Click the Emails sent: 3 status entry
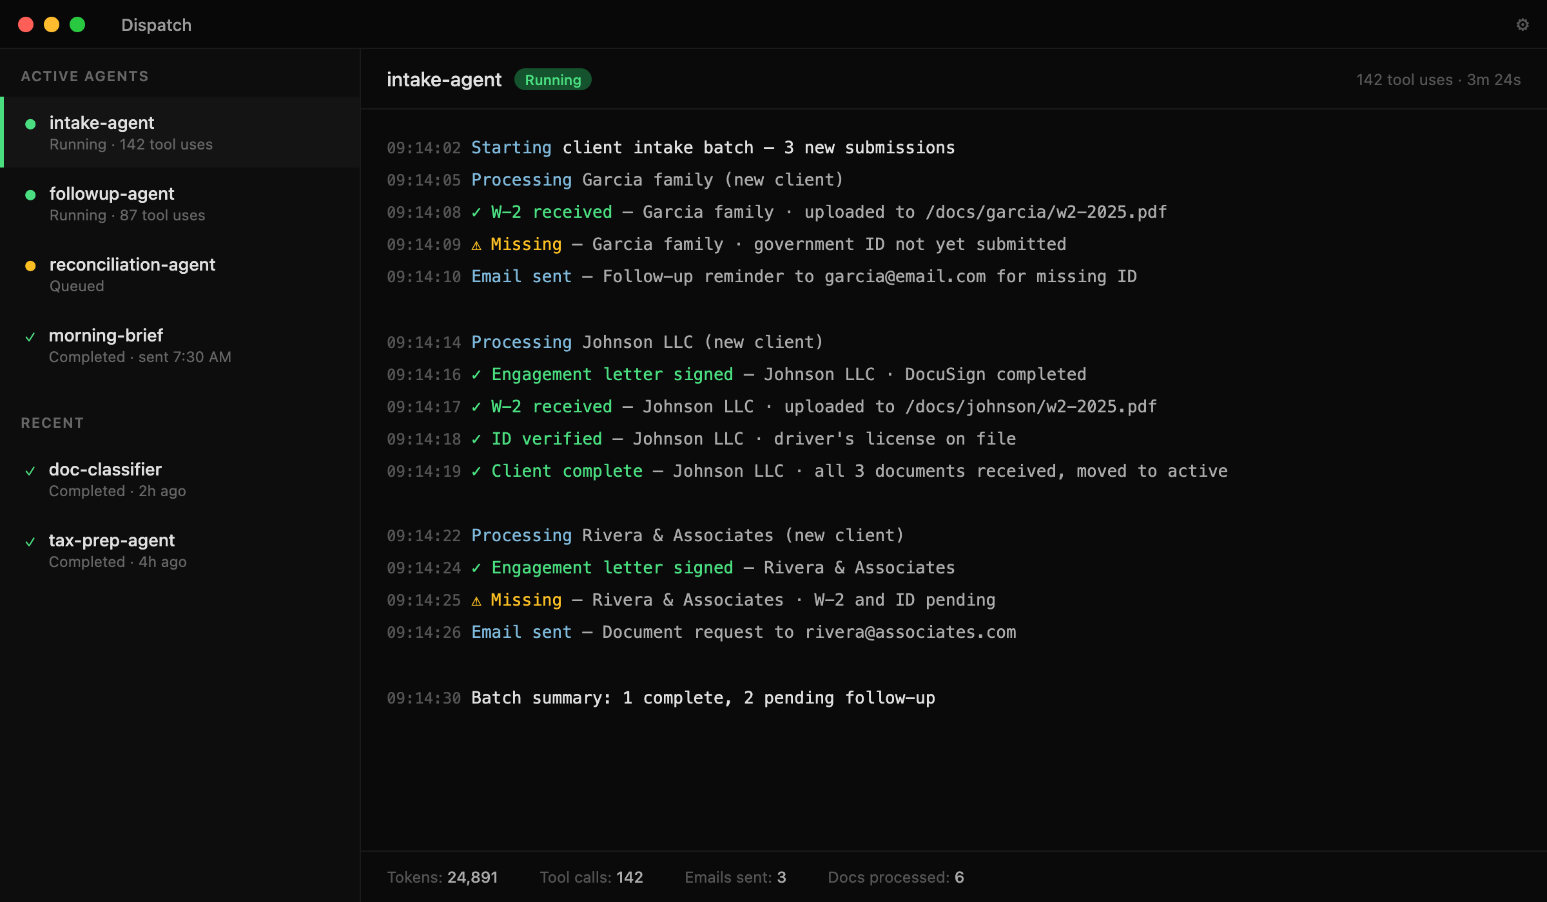1547x902 pixels. click(x=735, y=877)
